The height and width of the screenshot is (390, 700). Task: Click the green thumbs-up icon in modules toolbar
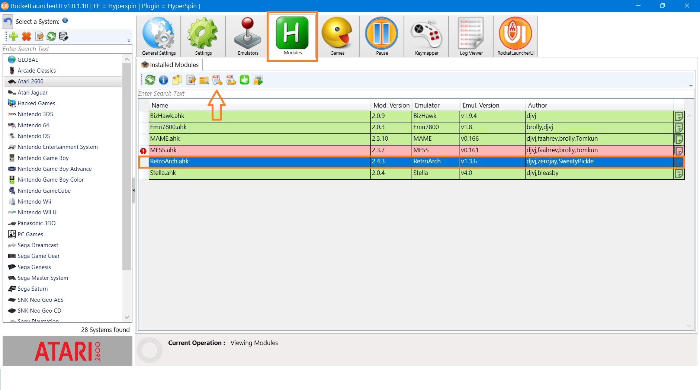(244, 80)
